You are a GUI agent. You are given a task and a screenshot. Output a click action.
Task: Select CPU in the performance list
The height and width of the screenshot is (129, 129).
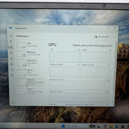(x=31, y=45)
